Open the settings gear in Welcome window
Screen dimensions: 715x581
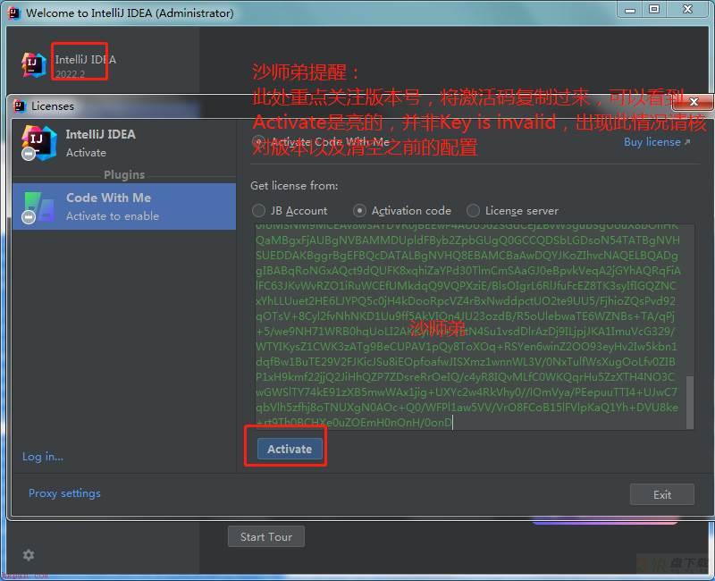[29, 555]
